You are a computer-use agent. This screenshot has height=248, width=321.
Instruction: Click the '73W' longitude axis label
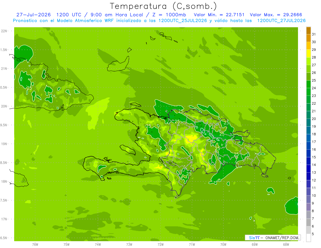[x=129, y=245]
